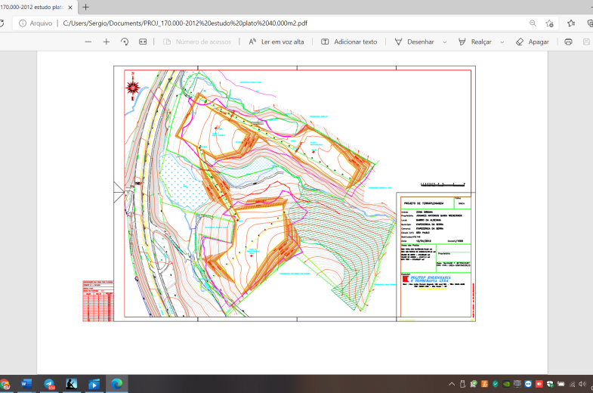Viewport: 593px width, 393px height.
Task: Click the print icon
Action: click(568, 42)
